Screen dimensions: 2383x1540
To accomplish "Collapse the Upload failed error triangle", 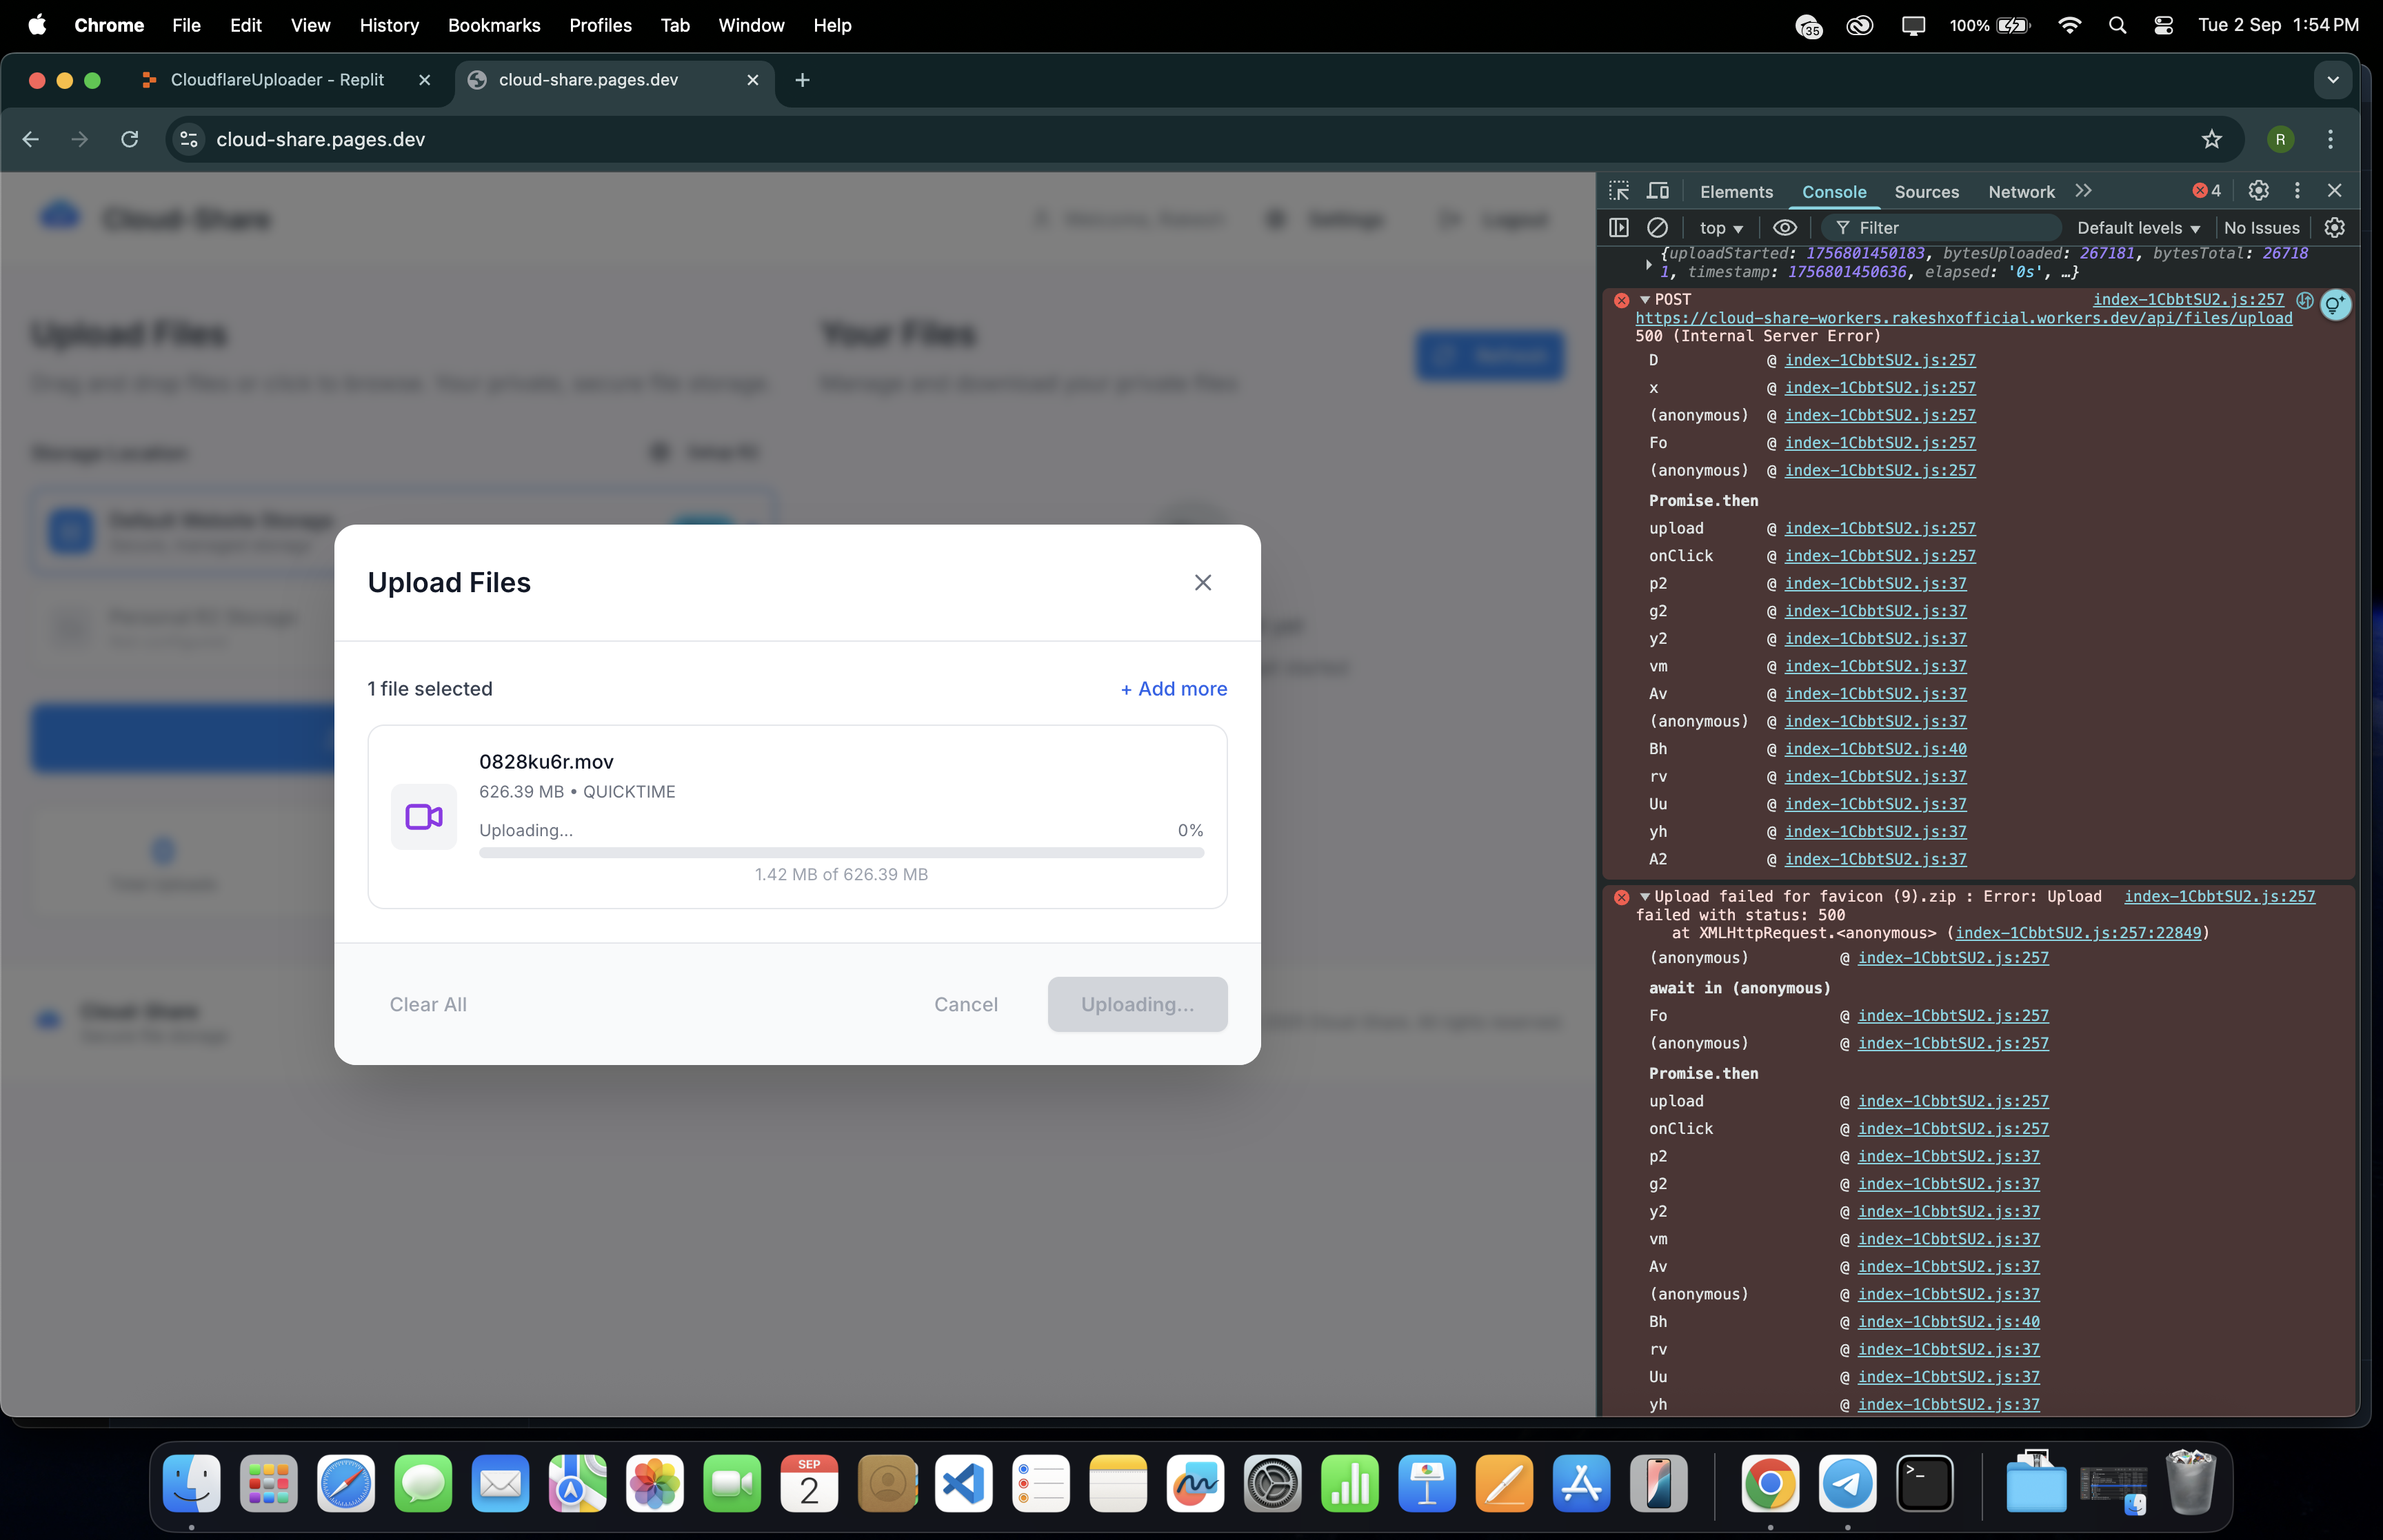I will point(1644,897).
